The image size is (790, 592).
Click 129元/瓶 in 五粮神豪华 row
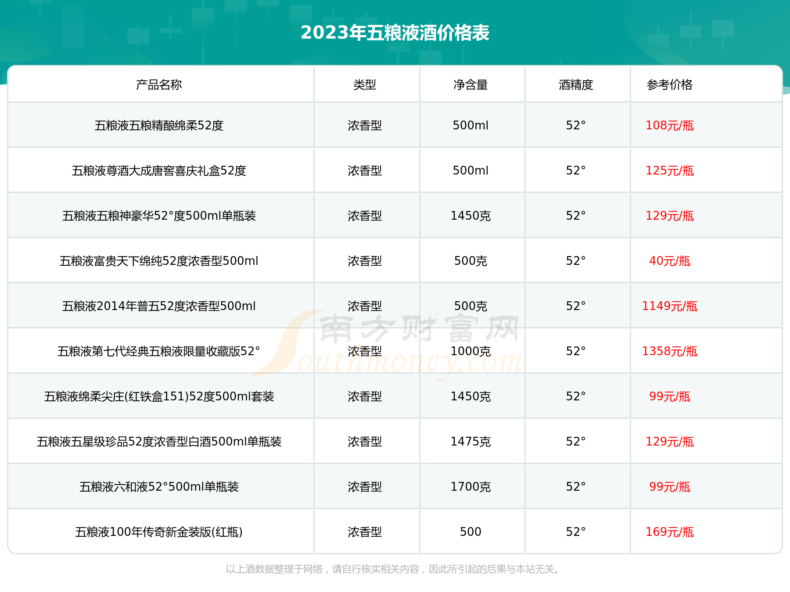670,216
